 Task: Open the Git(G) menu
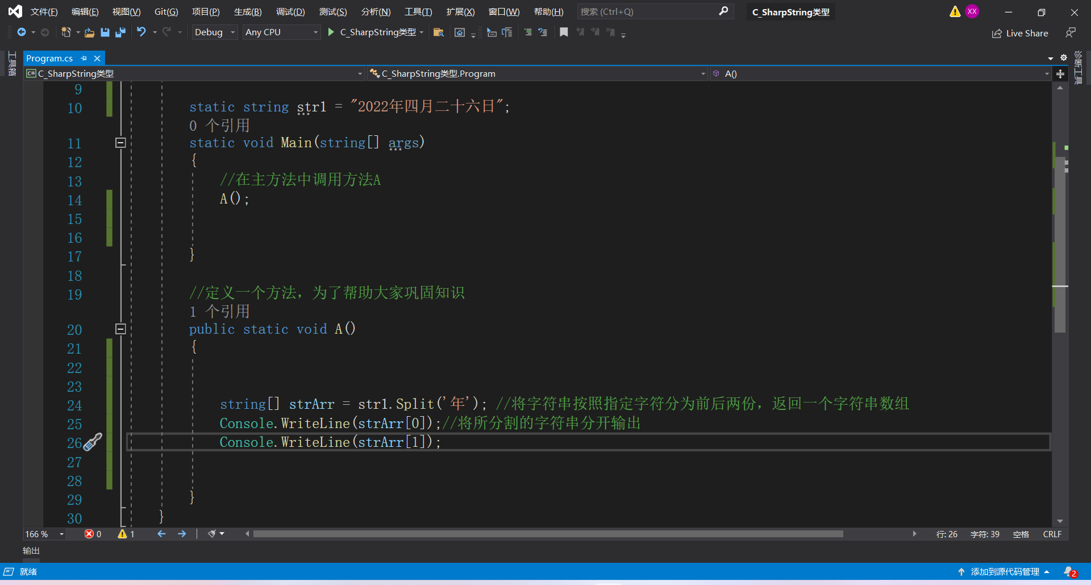click(166, 11)
